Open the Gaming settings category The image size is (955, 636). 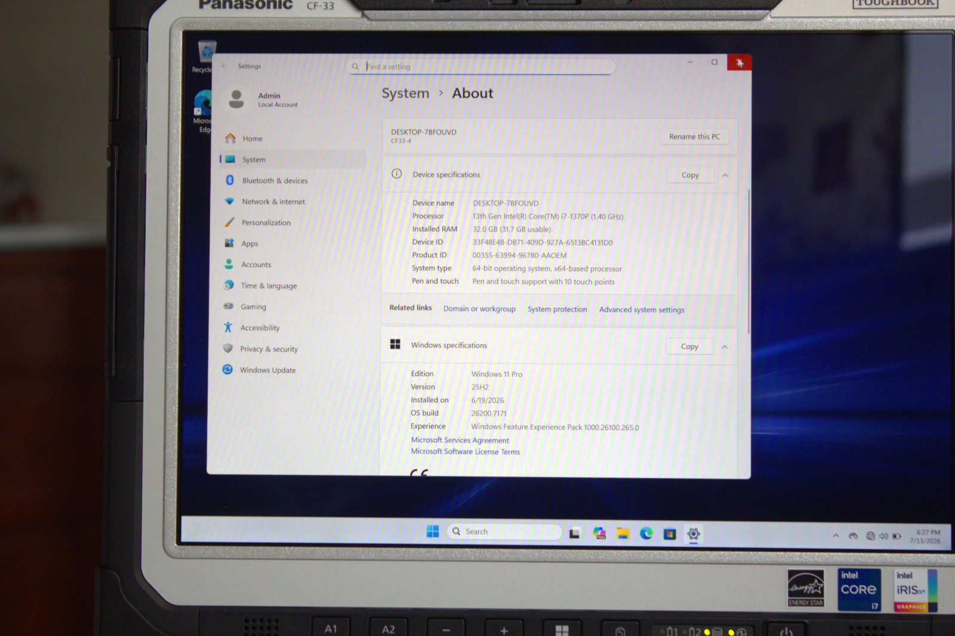tap(246, 307)
